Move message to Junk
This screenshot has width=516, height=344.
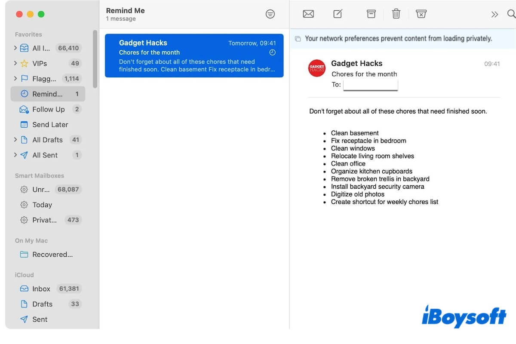421,14
